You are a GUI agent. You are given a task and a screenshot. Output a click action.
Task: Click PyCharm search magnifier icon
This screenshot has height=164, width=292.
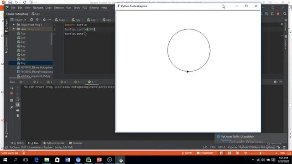[285, 14]
